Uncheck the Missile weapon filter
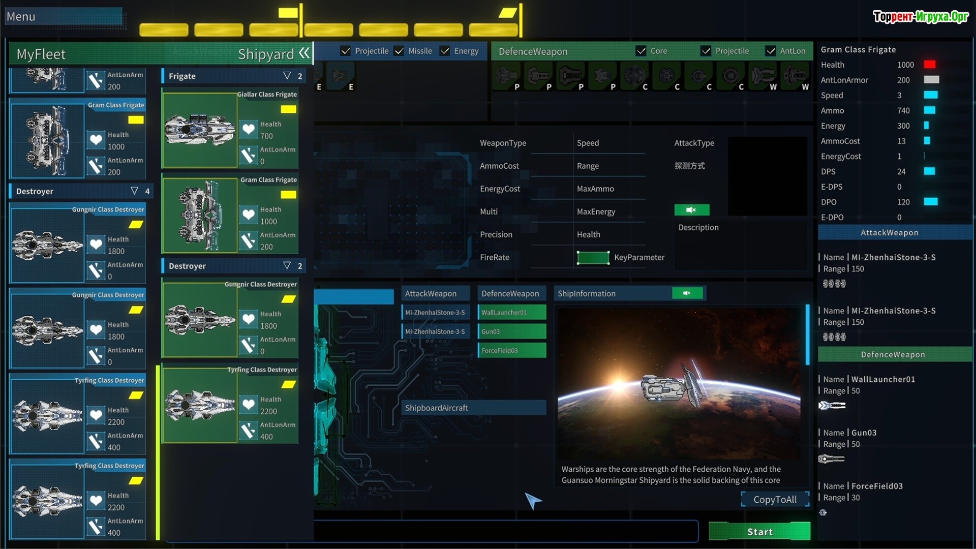976x549 pixels. point(399,51)
